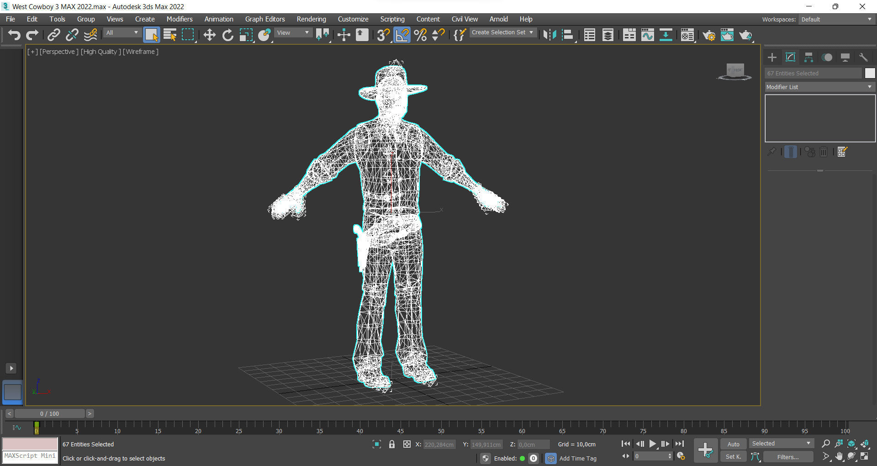Viewport: 877px width, 466px height.
Task: Switch to the Display panel tab
Action: (845, 57)
